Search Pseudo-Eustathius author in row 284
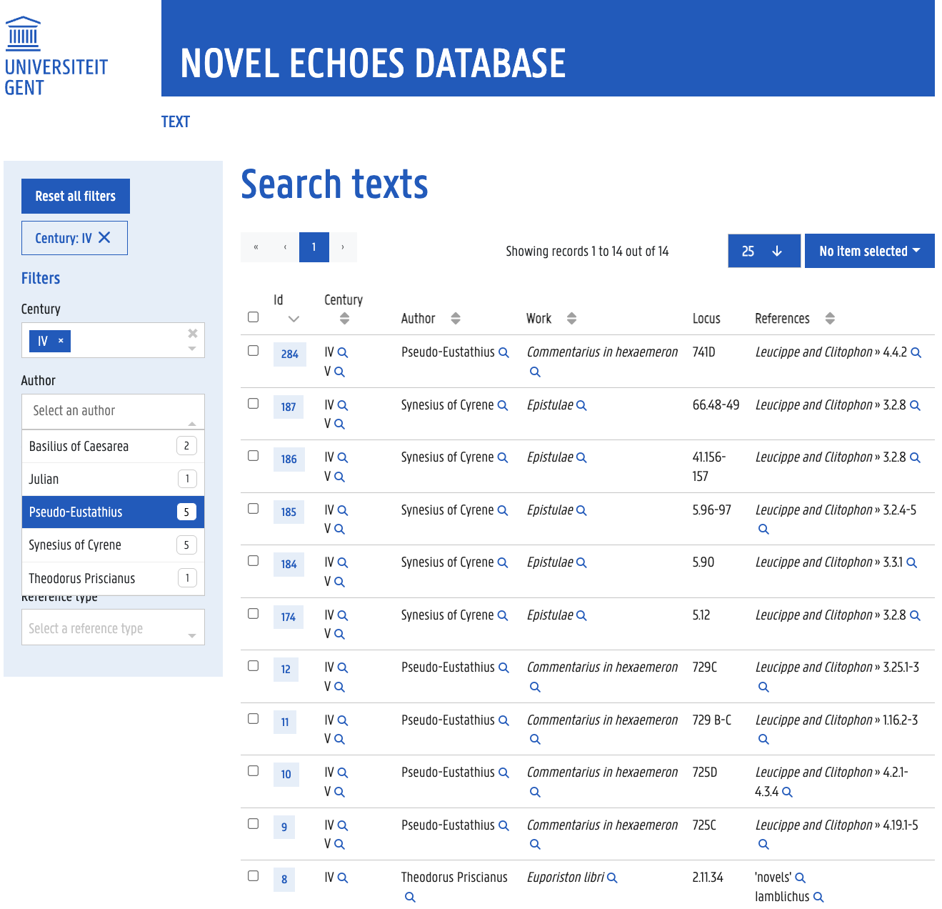Screen dimensions: 942x909 pos(503,352)
